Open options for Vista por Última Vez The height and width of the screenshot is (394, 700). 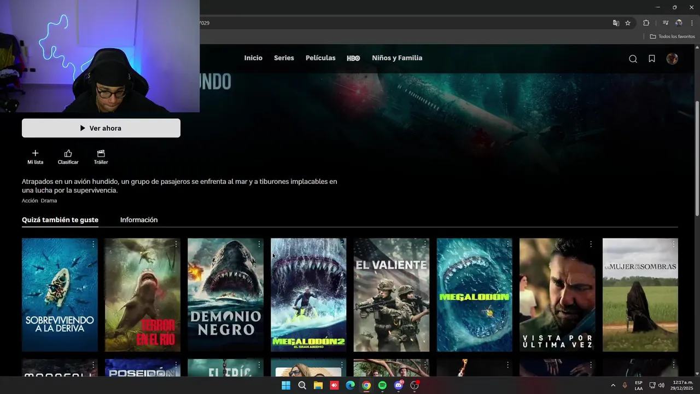591,244
